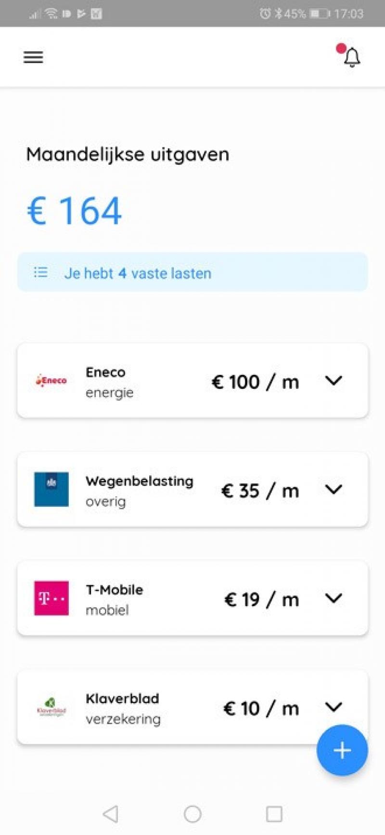Image resolution: width=385 pixels, height=835 pixels.
Task: Tap the € 164 monthly total
Action: click(74, 211)
